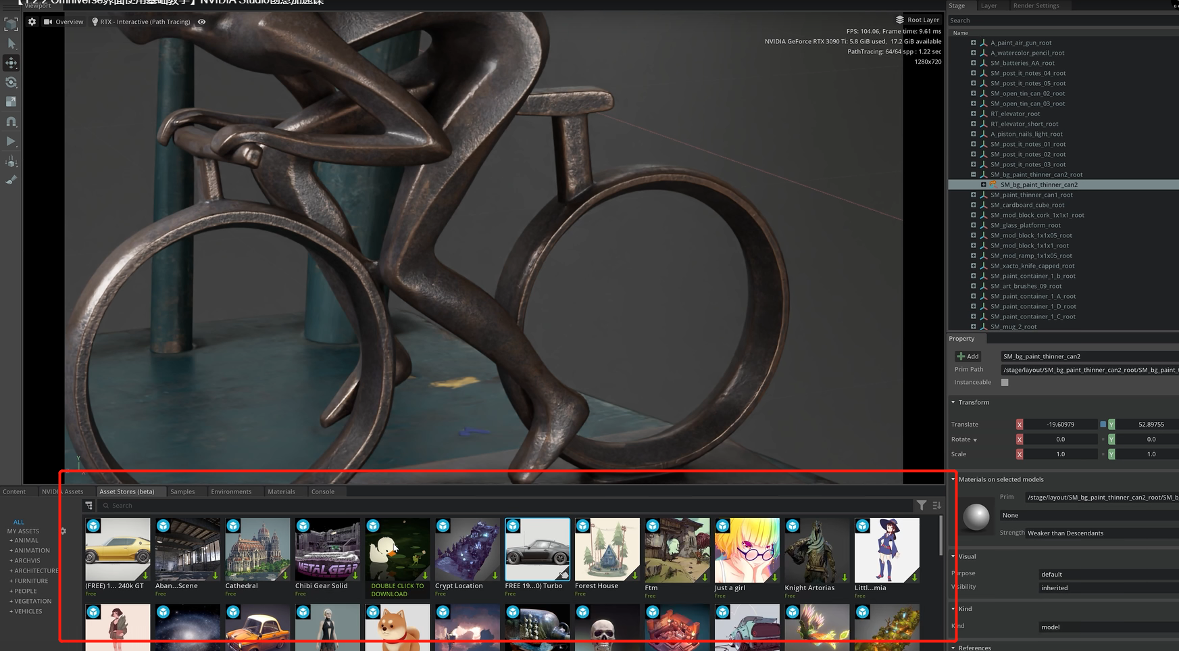Toggle the asset store tree view icon

click(x=89, y=506)
